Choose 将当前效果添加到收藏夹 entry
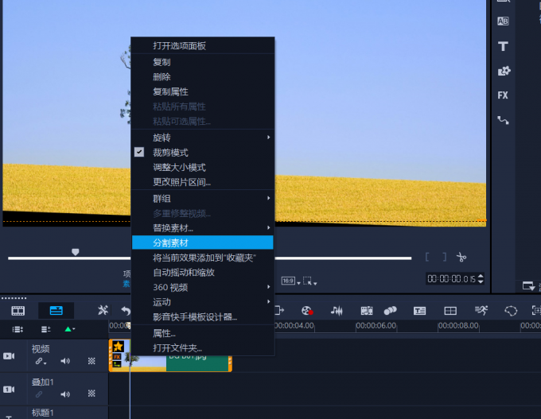 pyautogui.click(x=203, y=258)
